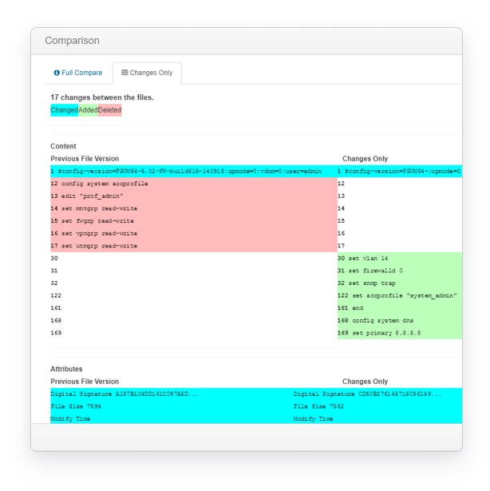Viewport: 490px width, 491px height.
Task: Select added line 'set primary 8.8.8.8'
Action: point(400,333)
